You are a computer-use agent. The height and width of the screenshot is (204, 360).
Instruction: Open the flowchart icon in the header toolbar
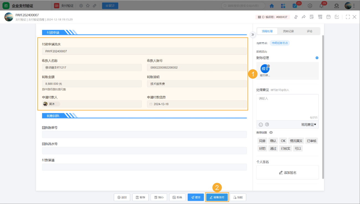click(x=296, y=17)
